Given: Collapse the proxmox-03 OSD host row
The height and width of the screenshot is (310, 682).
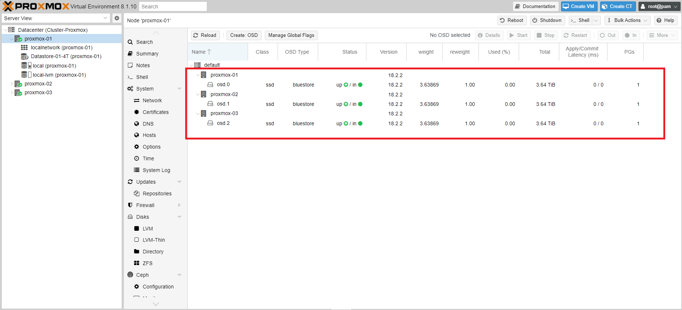Looking at the screenshot, I should click(198, 114).
